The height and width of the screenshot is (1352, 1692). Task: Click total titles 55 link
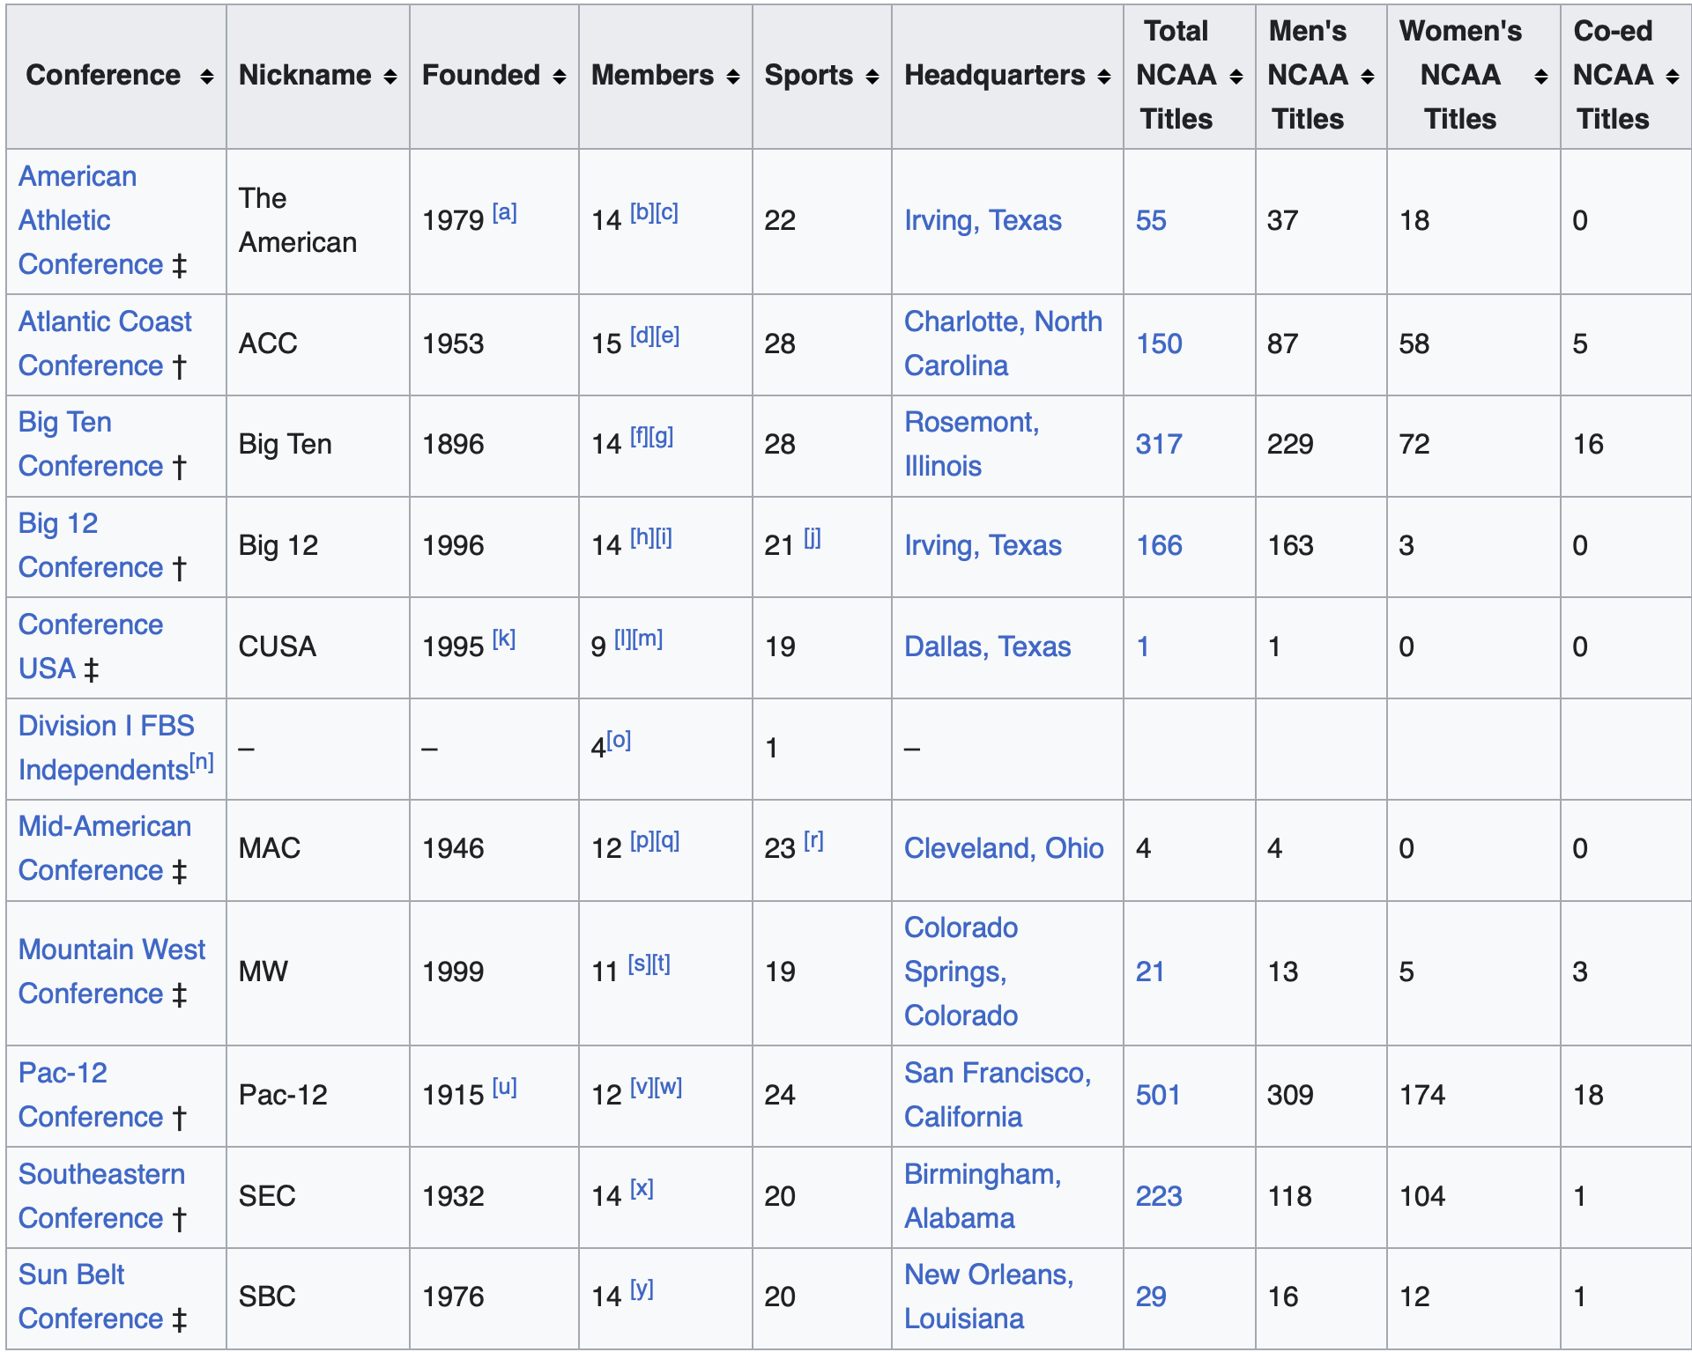pyautogui.click(x=1151, y=220)
